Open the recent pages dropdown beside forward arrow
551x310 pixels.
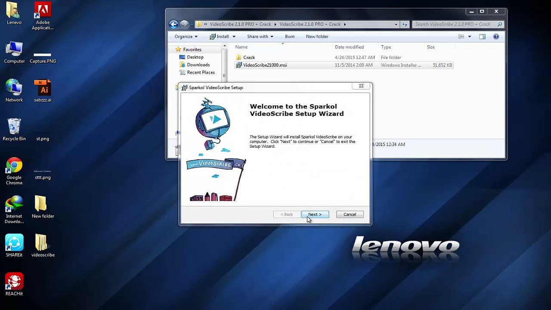pos(192,24)
